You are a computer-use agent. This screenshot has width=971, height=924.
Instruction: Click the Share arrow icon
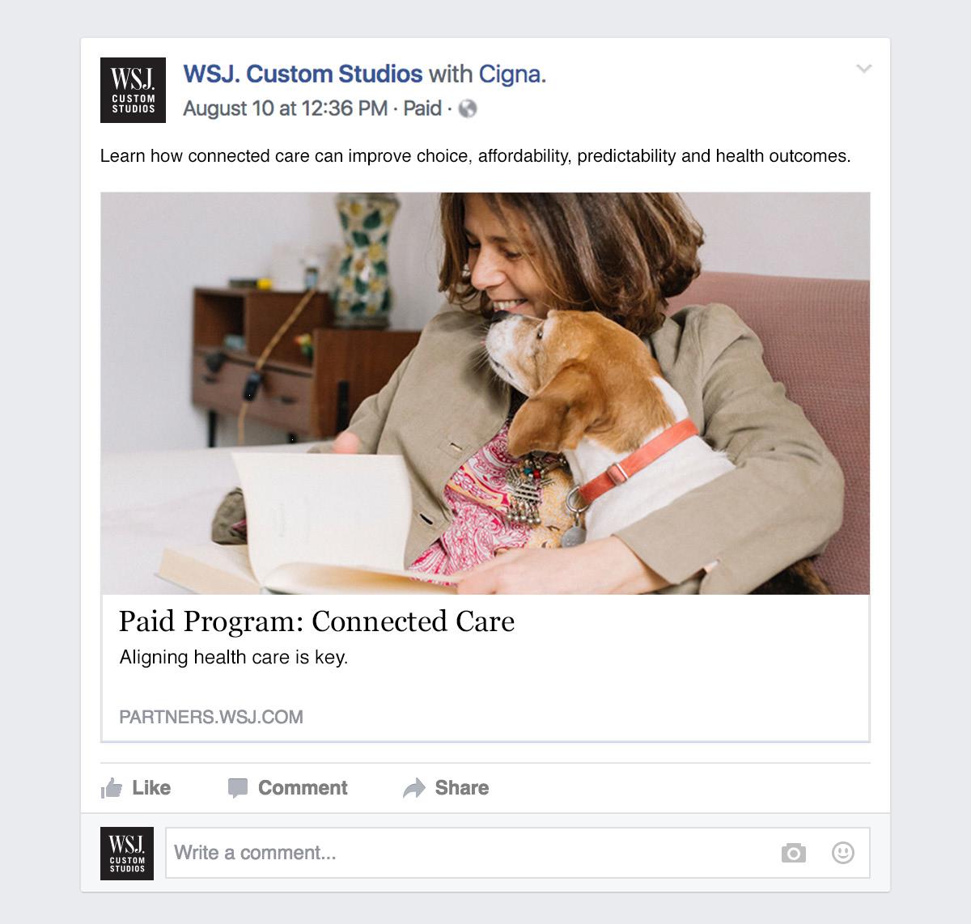click(413, 788)
